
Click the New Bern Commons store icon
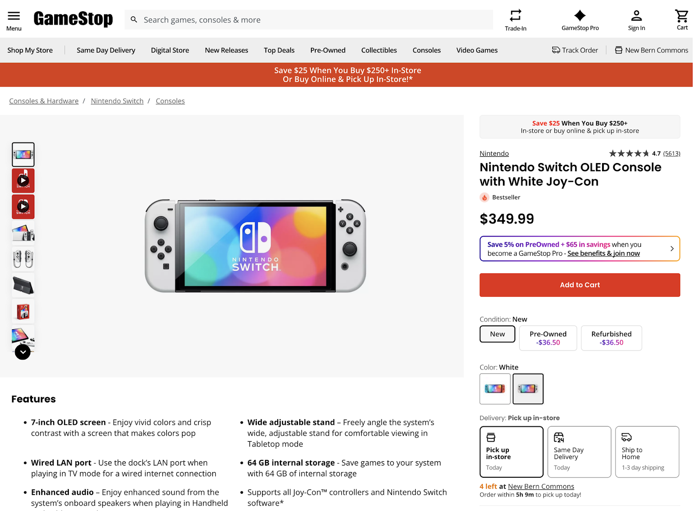(618, 50)
